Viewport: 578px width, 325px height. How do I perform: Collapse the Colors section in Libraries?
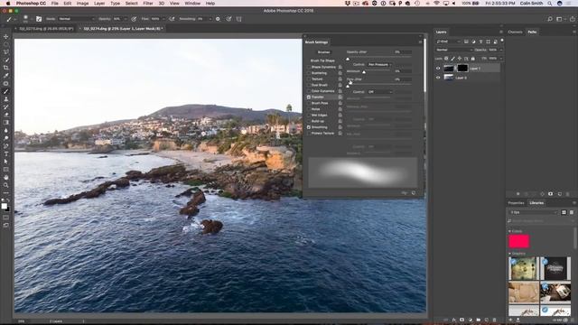tap(509, 231)
